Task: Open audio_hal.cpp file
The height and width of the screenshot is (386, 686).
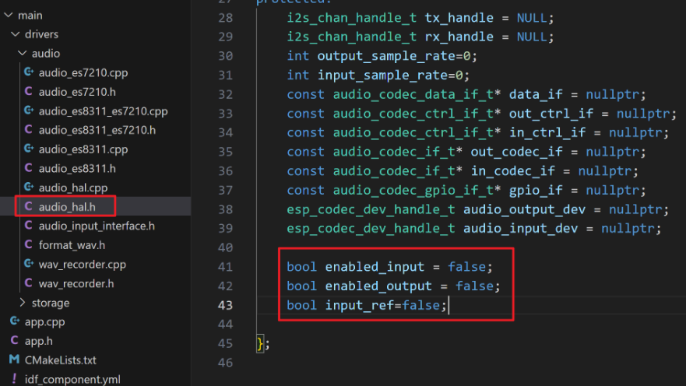Action: 73,188
